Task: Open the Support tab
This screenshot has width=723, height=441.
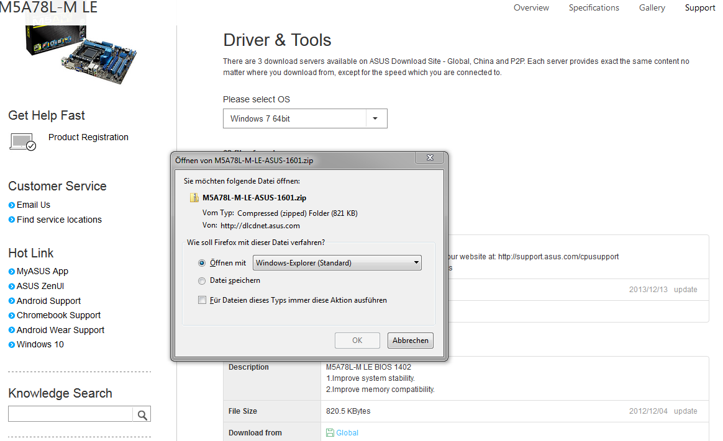Action: (x=700, y=8)
